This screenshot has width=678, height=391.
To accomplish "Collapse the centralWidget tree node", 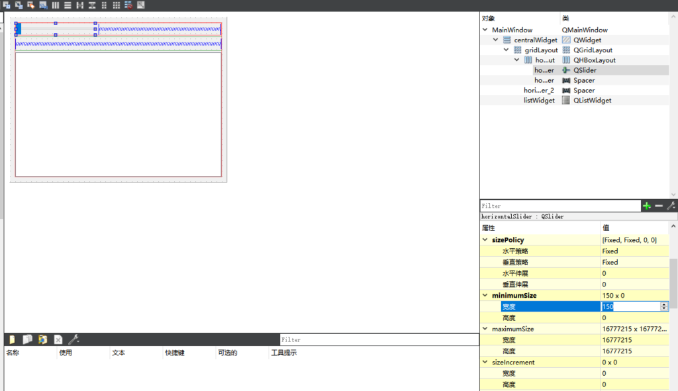I will 497,40.
